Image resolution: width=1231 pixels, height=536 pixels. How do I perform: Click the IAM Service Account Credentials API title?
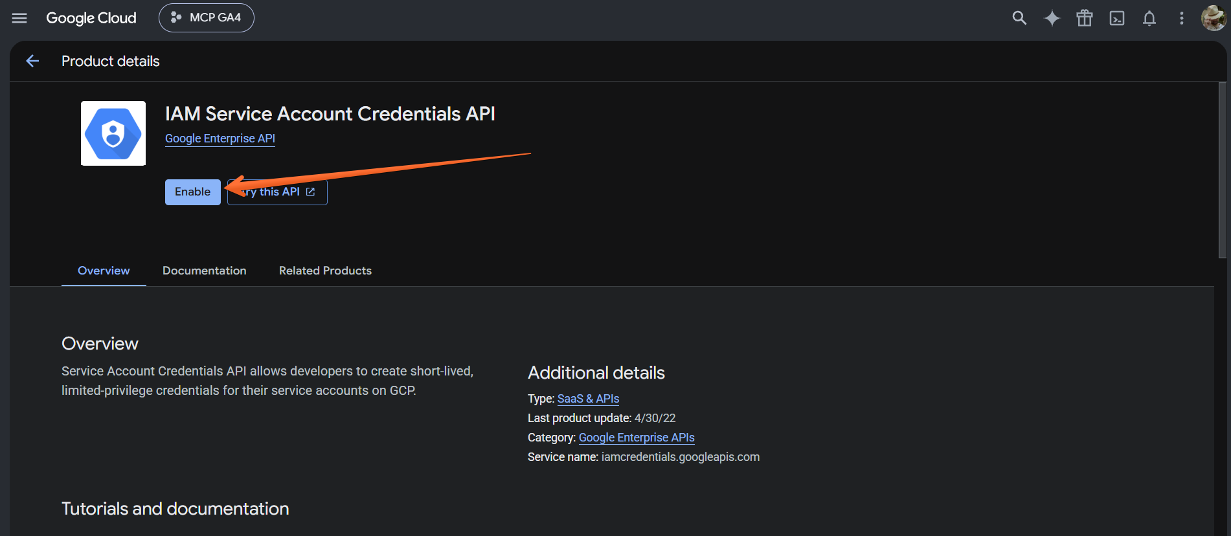pos(330,114)
